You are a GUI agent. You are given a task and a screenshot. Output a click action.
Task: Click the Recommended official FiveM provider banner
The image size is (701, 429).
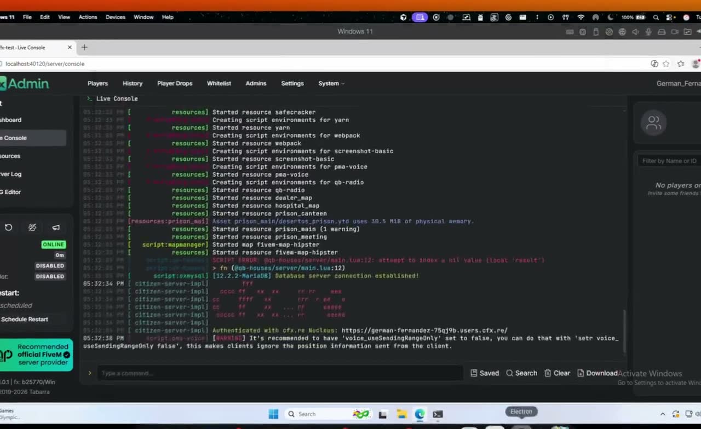pos(36,355)
